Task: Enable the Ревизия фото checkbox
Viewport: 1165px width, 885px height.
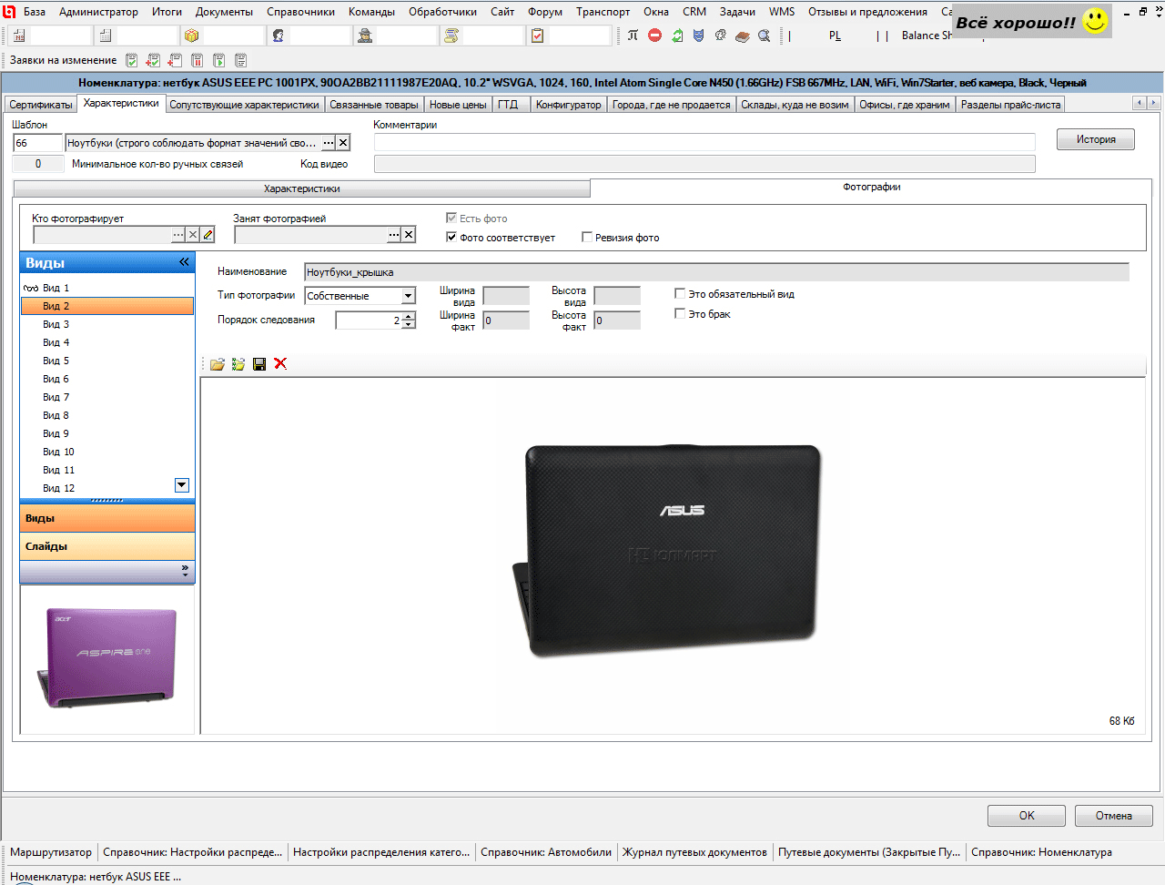Action: tap(587, 238)
